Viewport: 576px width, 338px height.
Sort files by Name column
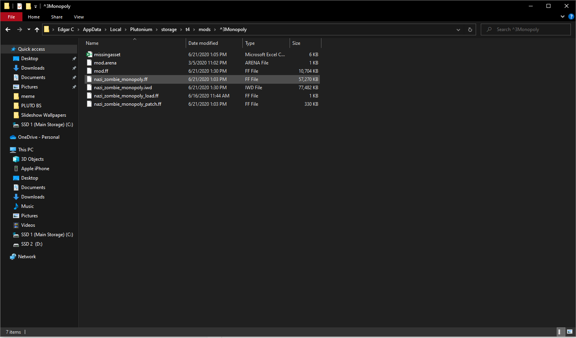[x=134, y=43]
